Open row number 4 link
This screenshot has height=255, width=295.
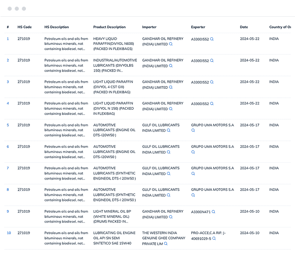[x=8, y=103]
